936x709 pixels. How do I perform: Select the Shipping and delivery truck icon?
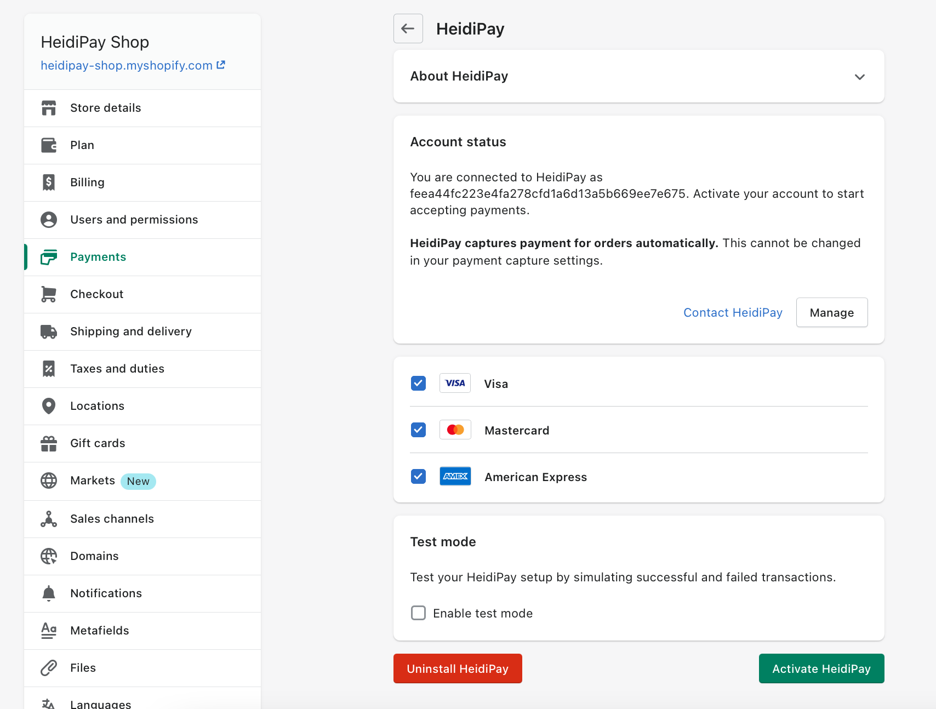pyautogui.click(x=49, y=331)
